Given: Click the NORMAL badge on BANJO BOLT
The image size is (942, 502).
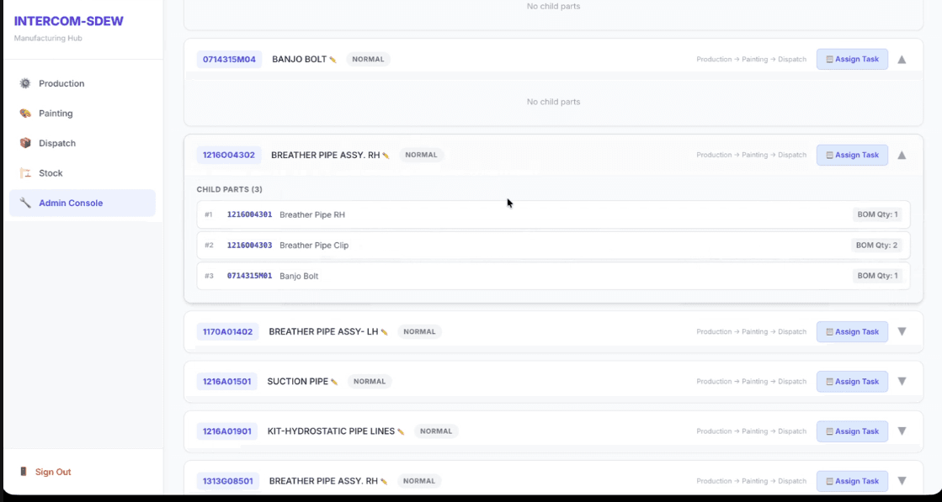Looking at the screenshot, I should [368, 60].
